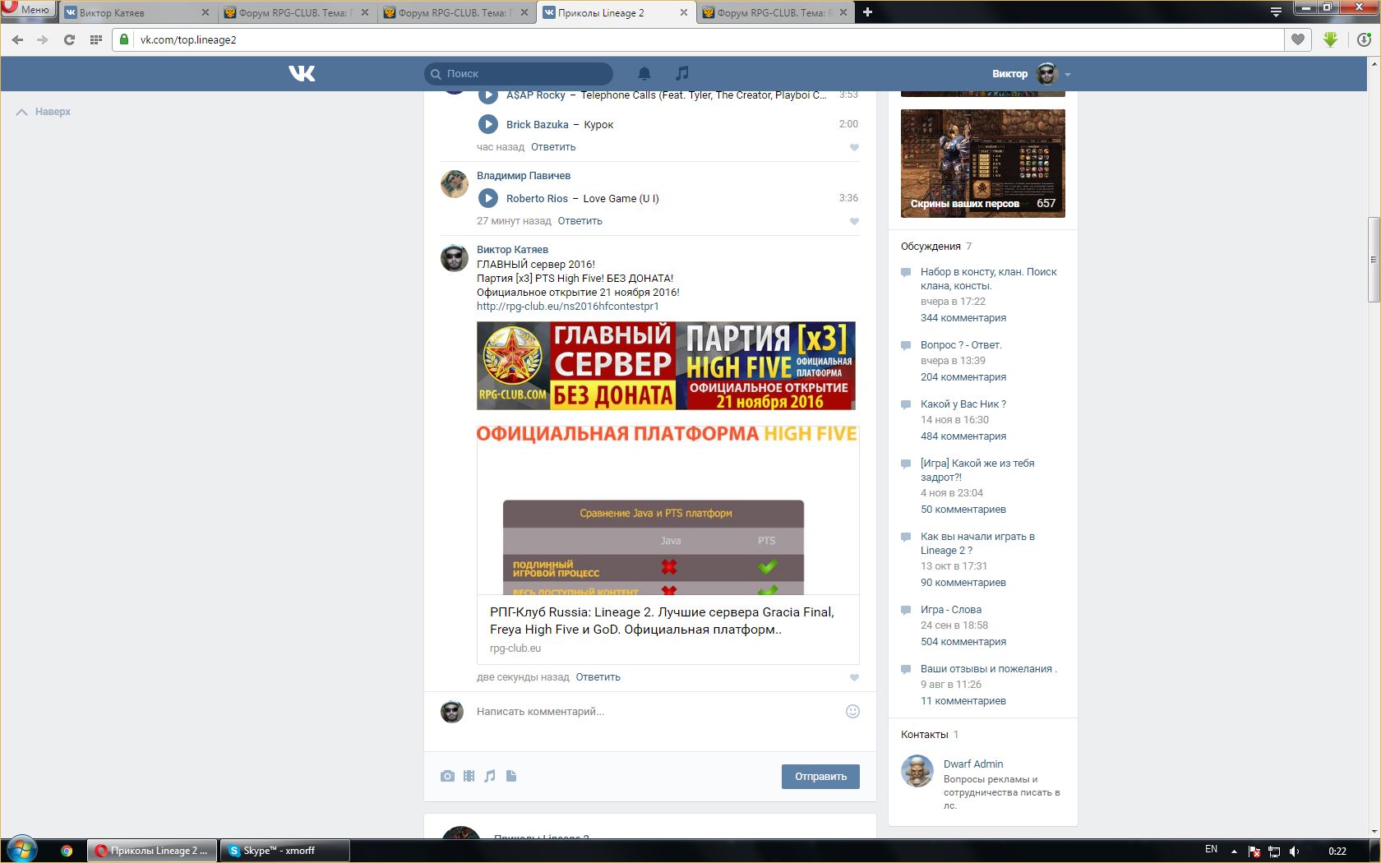Open 'Скрины ваших персов' album thumbnail
The image size is (1381, 863).
coord(983,164)
